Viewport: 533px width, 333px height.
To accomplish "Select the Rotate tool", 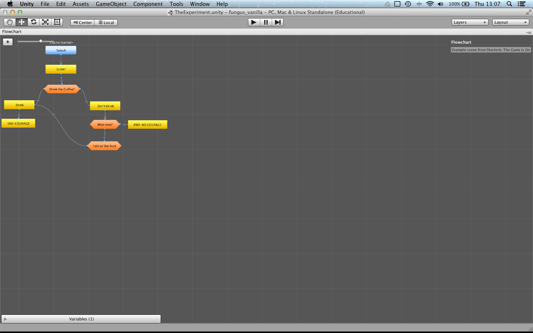I will pyautogui.click(x=33, y=22).
